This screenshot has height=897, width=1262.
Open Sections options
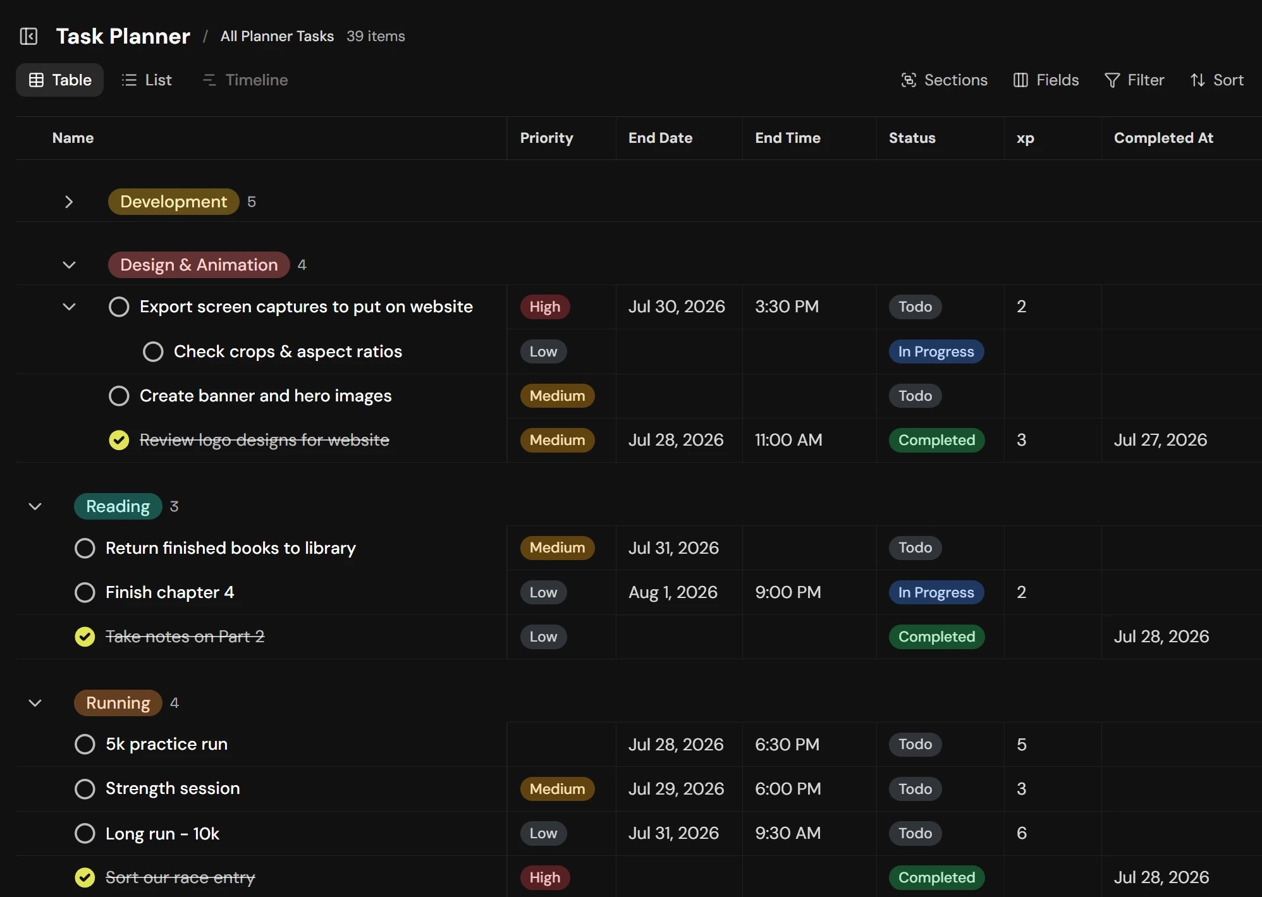(944, 80)
